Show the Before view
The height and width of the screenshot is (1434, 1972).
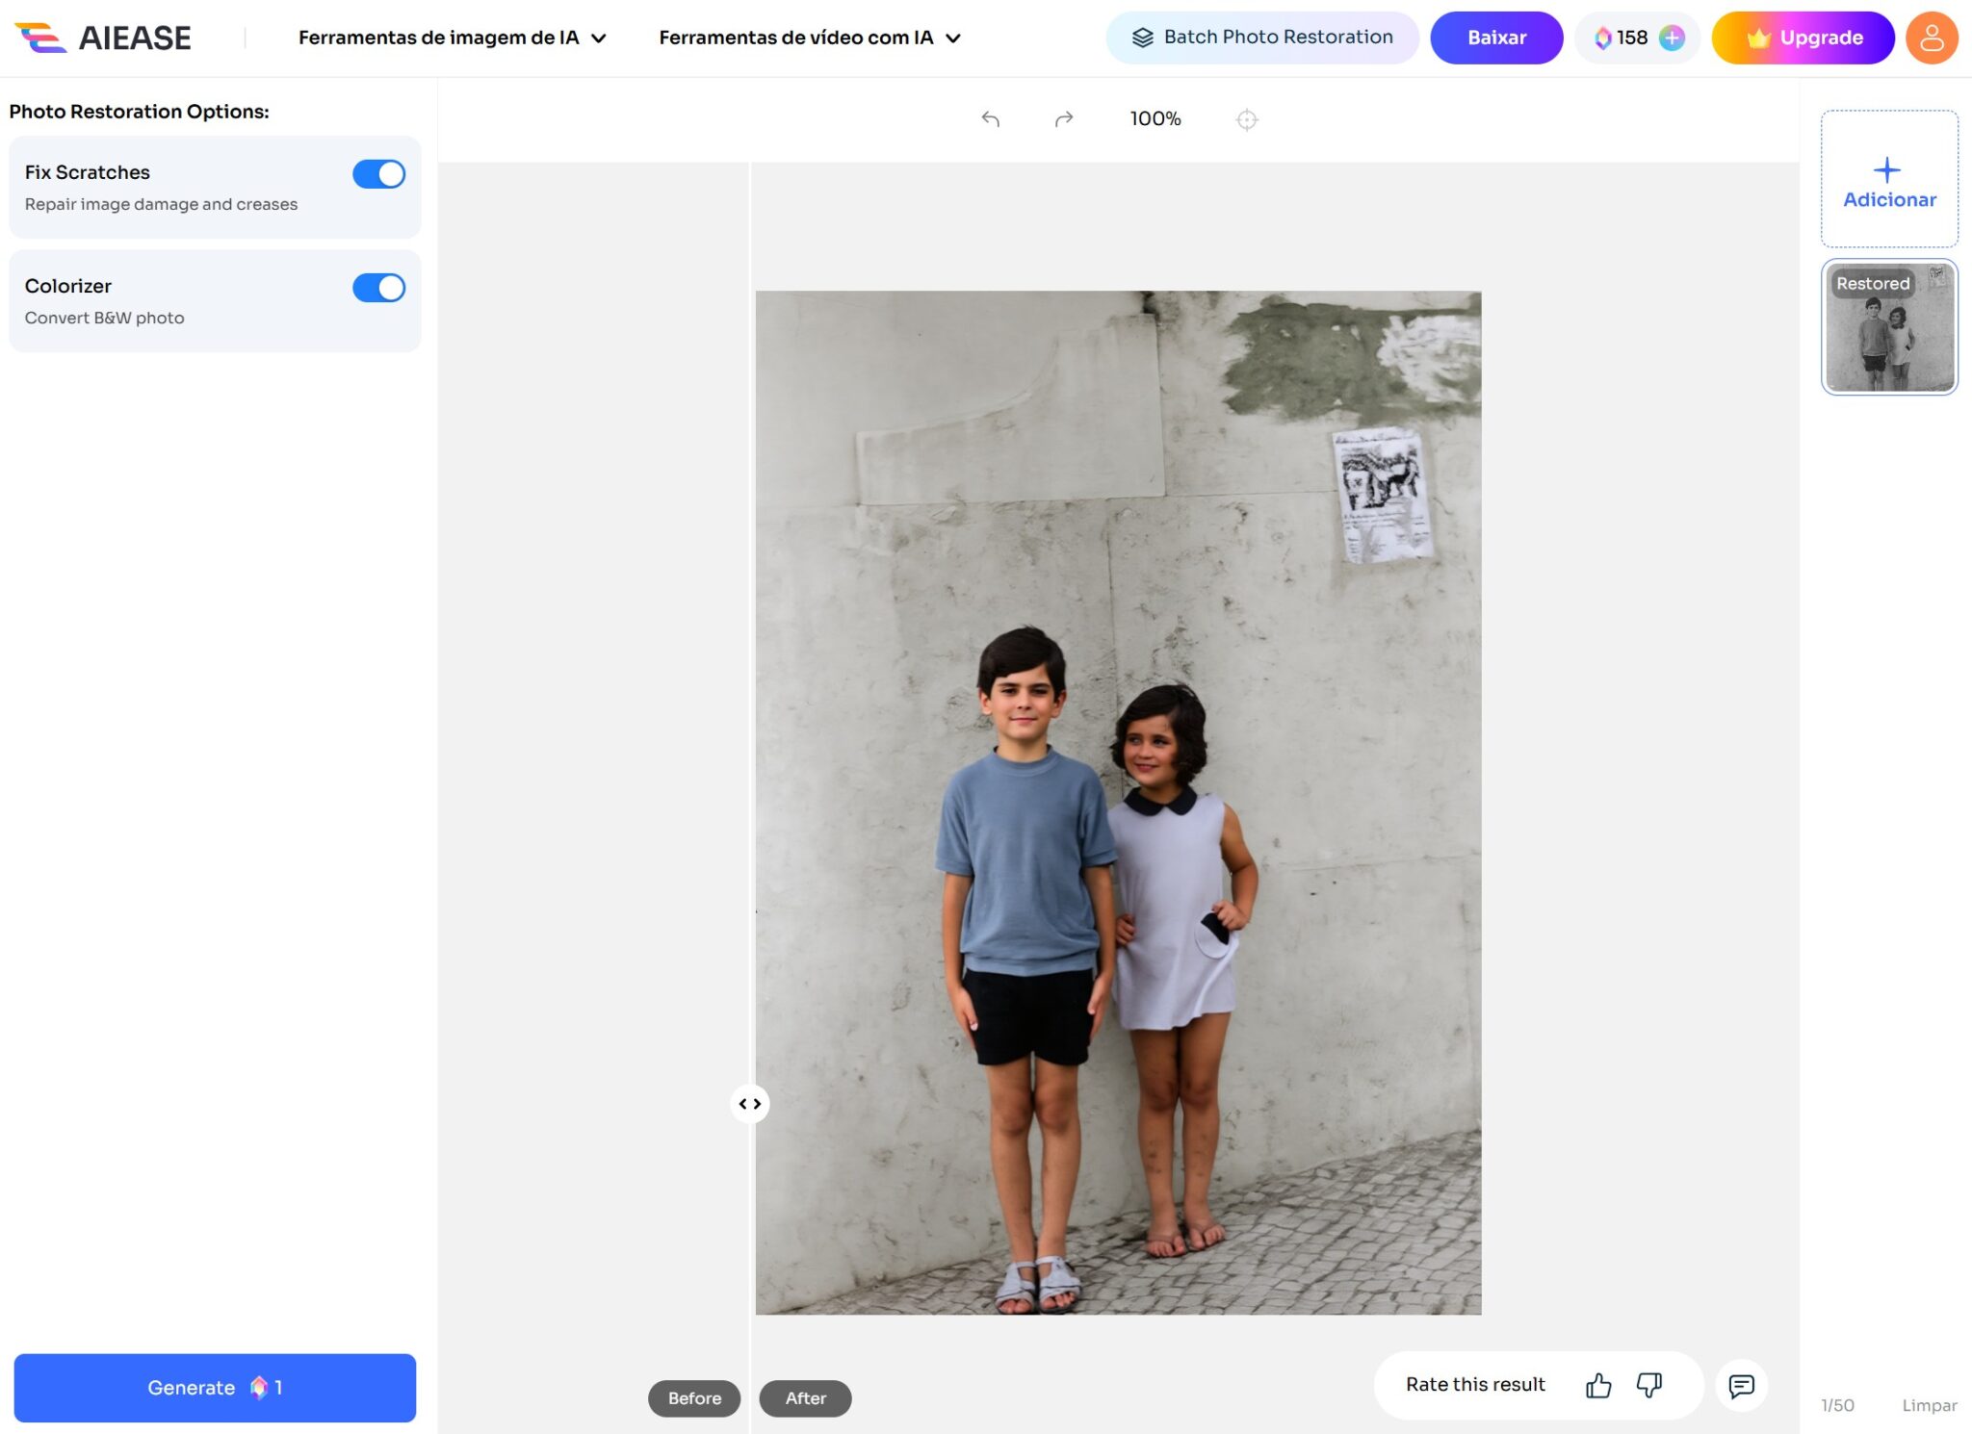[693, 1398]
